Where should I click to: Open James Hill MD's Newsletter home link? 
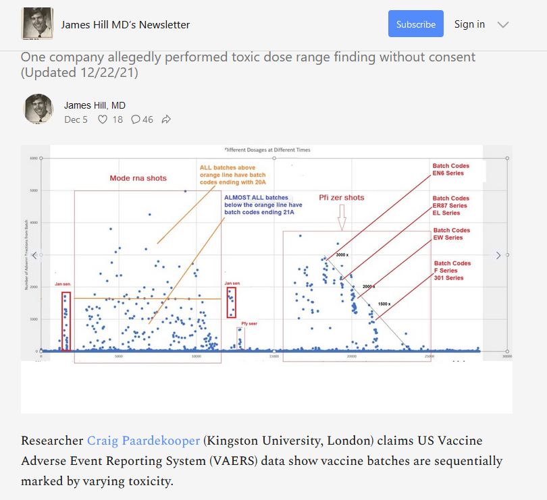pos(126,25)
